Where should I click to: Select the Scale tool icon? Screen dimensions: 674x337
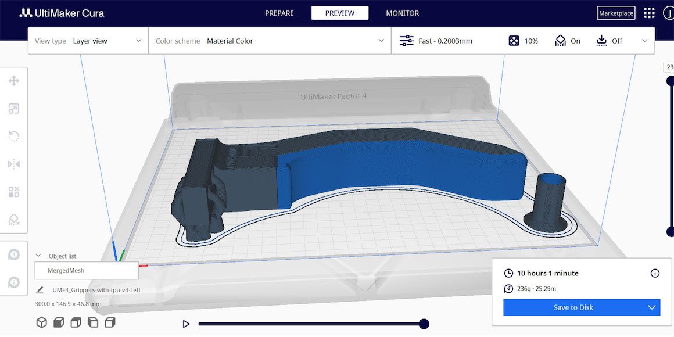click(14, 109)
